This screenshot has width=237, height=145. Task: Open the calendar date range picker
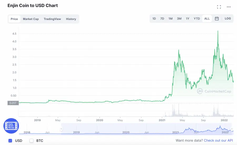tap(217, 19)
